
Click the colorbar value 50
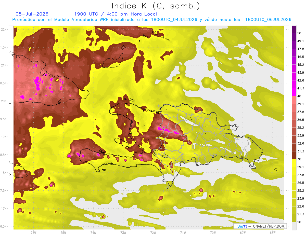click(300, 33)
